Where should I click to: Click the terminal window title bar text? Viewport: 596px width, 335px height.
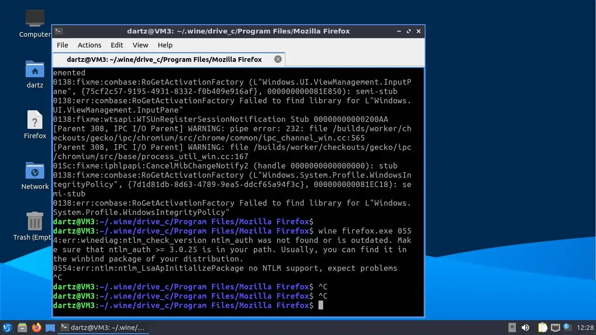point(238,31)
